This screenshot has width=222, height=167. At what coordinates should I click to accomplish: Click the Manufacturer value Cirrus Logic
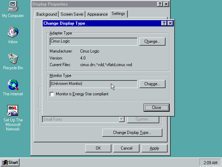point(89,51)
